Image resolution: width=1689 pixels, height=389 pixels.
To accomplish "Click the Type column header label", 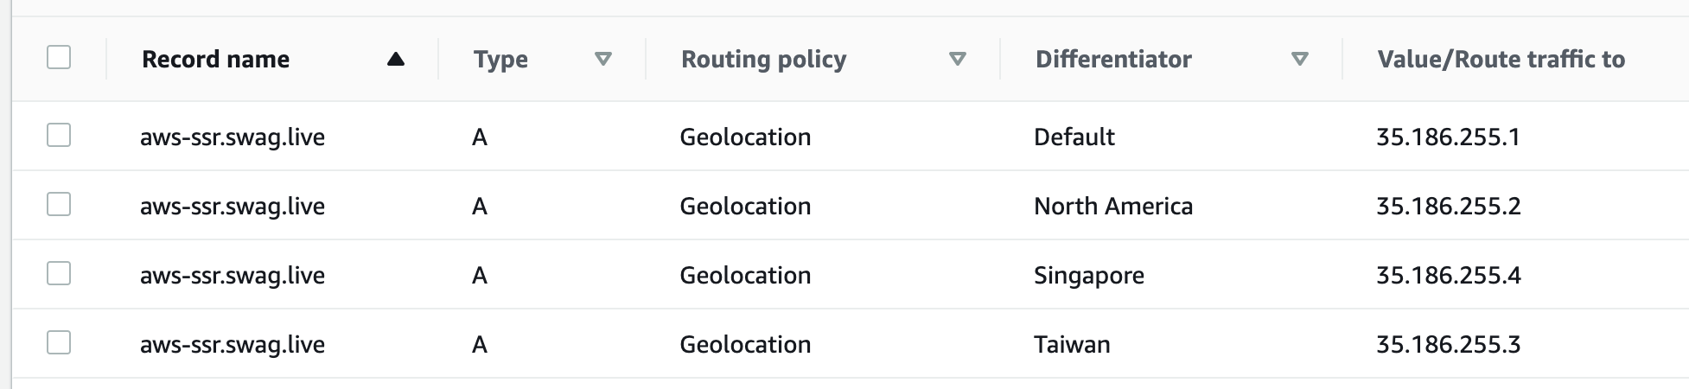I will coord(500,59).
